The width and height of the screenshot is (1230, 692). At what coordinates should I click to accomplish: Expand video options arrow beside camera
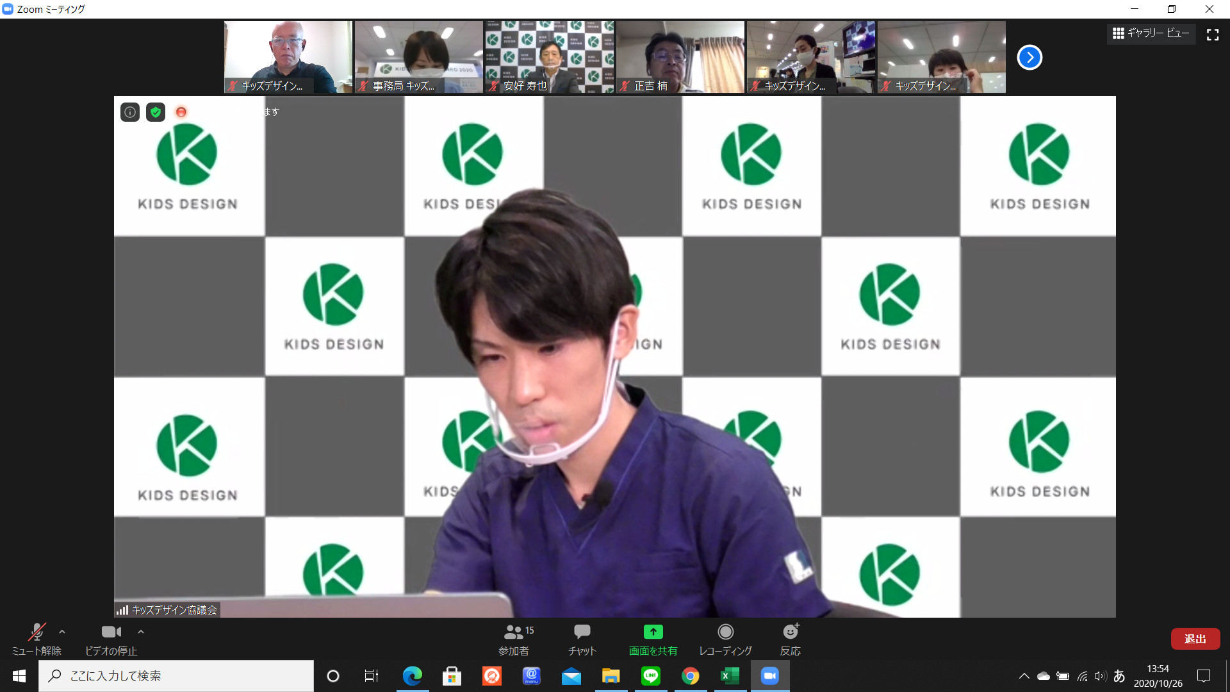pyautogui.click(x=141, y=632)
